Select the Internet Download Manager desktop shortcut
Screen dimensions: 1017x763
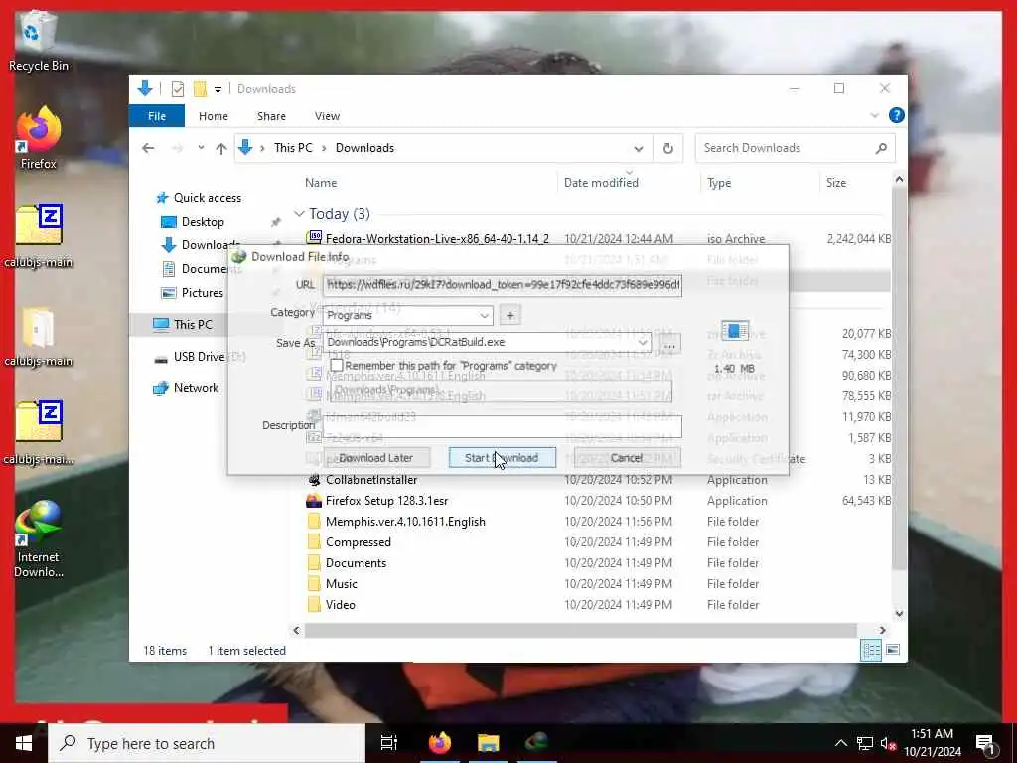[38, 539]
